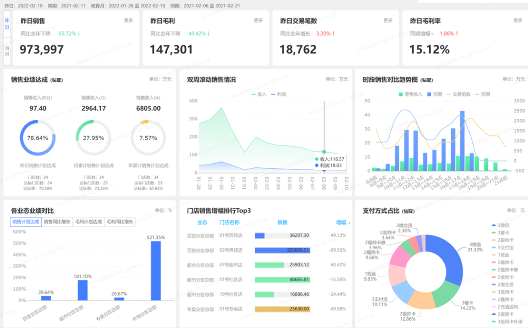This screenshot has height=328, width=528.
Task: Toggle the 2福帅卡 series in payment legend
Action: [505, 262]
